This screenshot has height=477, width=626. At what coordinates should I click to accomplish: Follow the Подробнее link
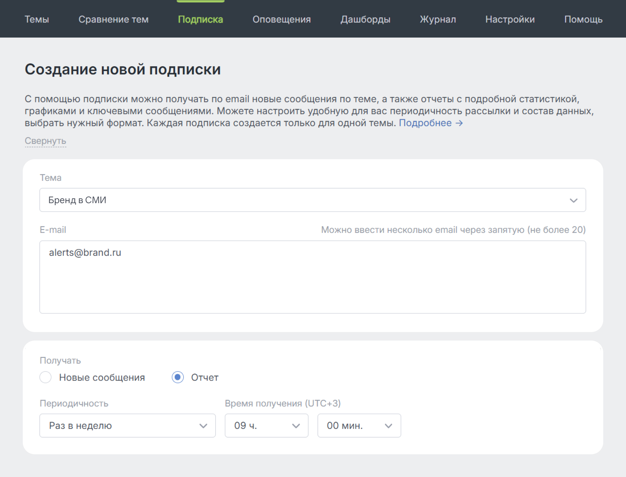[425, 123]
